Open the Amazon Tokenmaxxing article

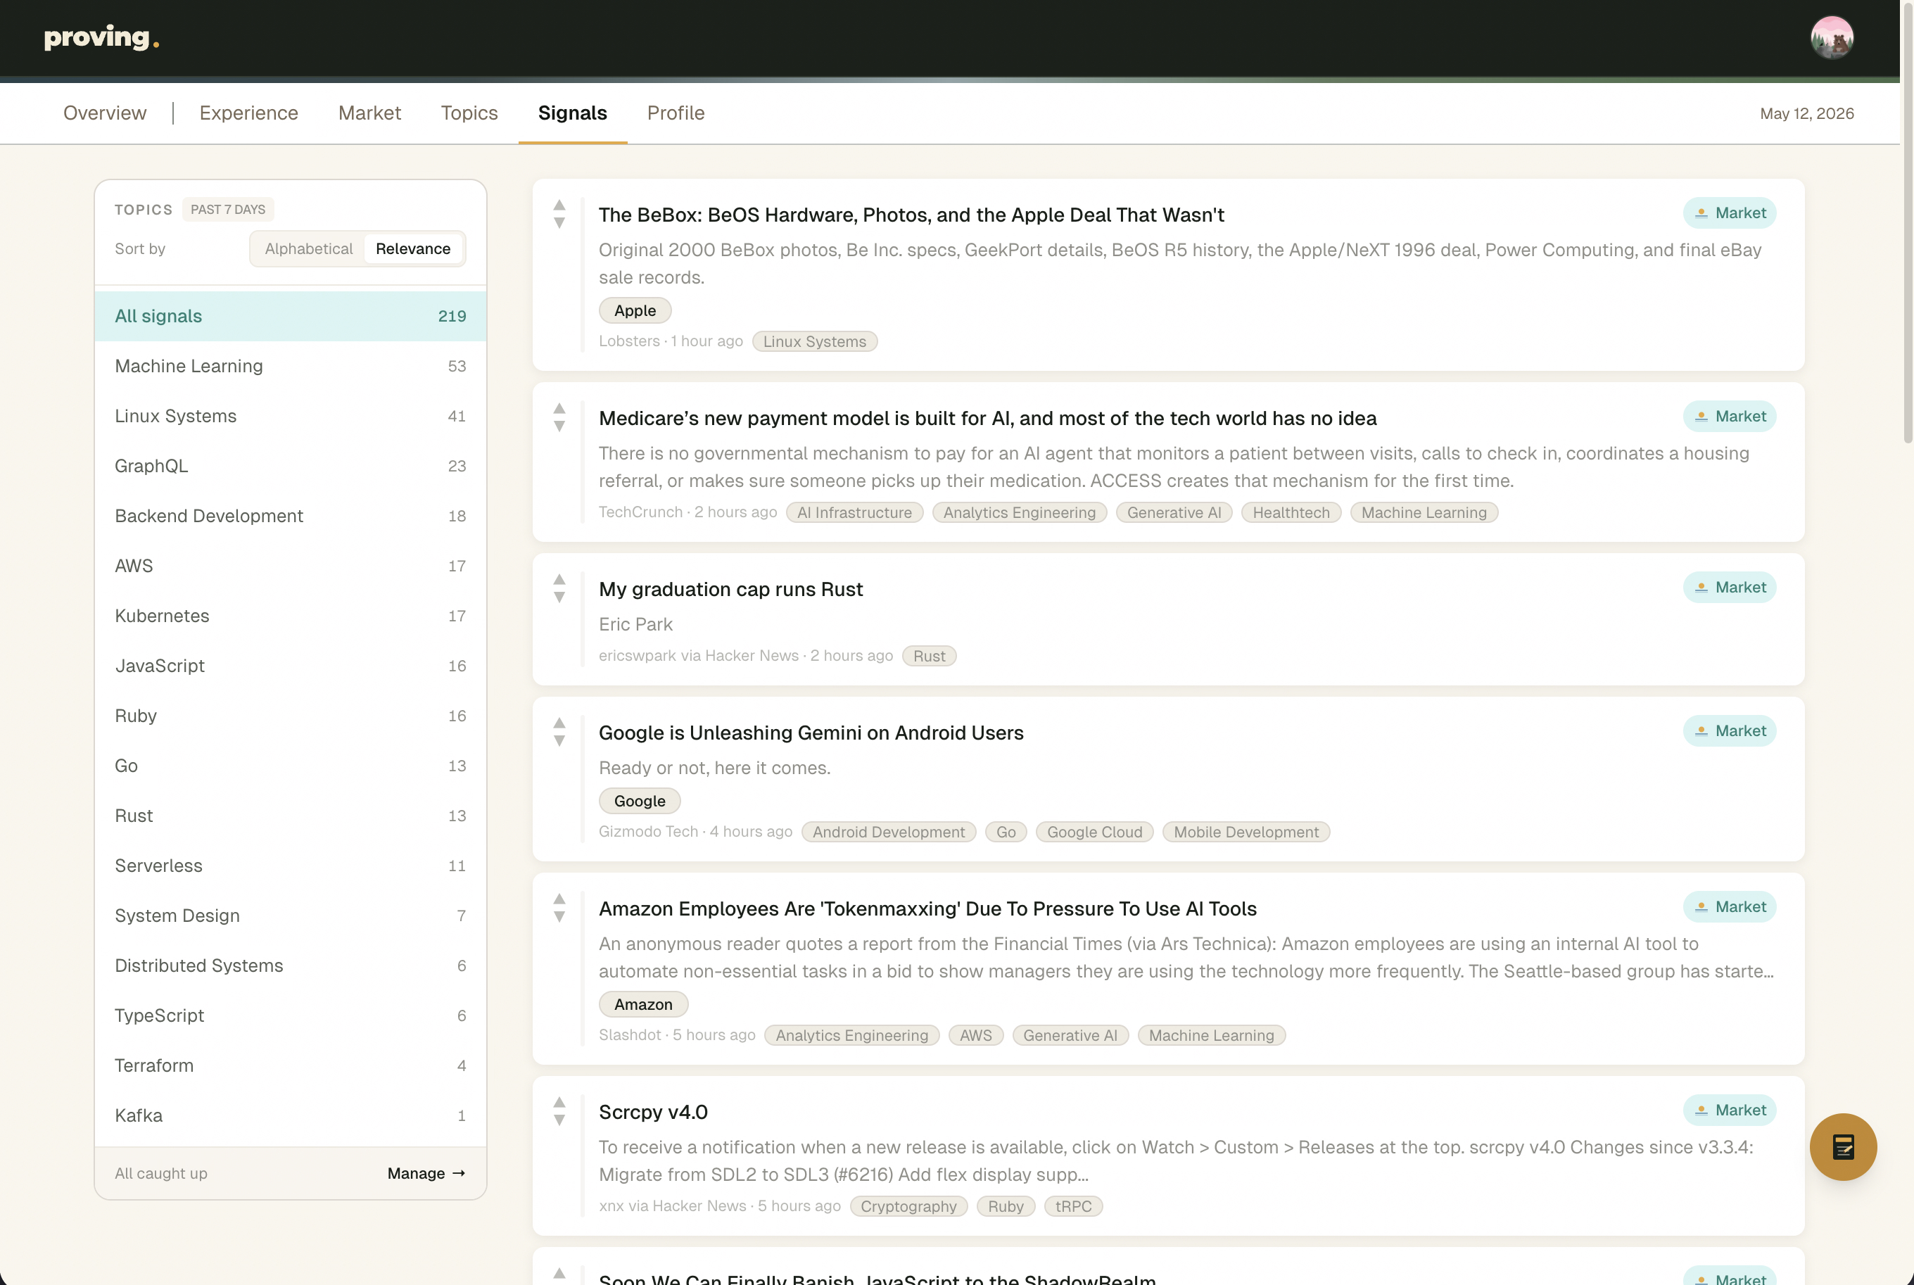coord(927,909)
